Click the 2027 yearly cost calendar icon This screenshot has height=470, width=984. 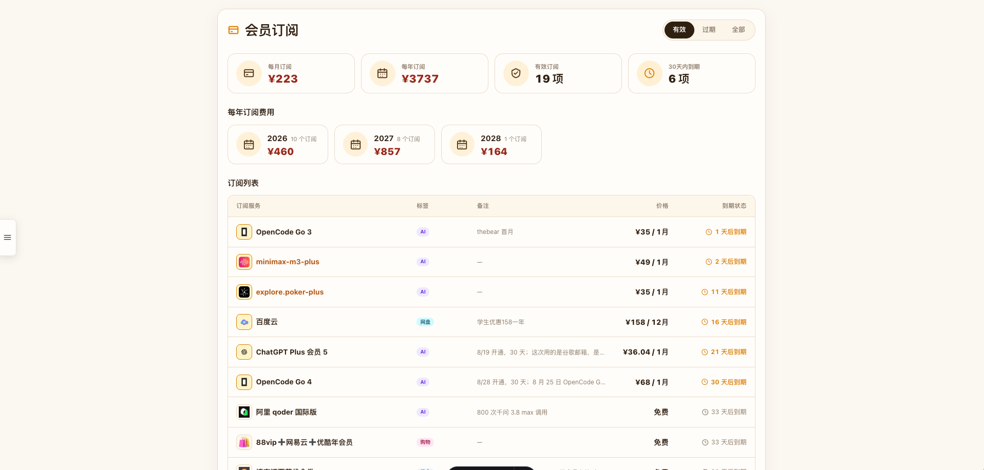355,145
